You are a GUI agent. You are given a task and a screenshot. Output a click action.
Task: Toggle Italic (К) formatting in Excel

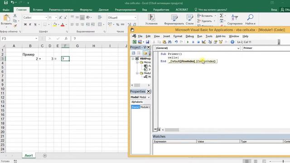coord(30,24)
